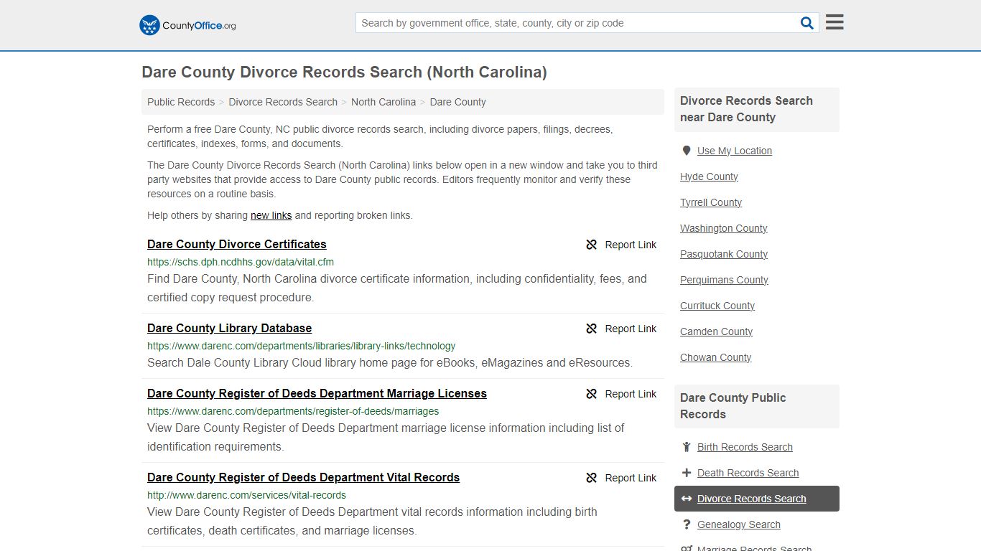The height and width of the screenshot is (551, 981).
Task: Open Camden County link
Action: (x=716, y=331)
